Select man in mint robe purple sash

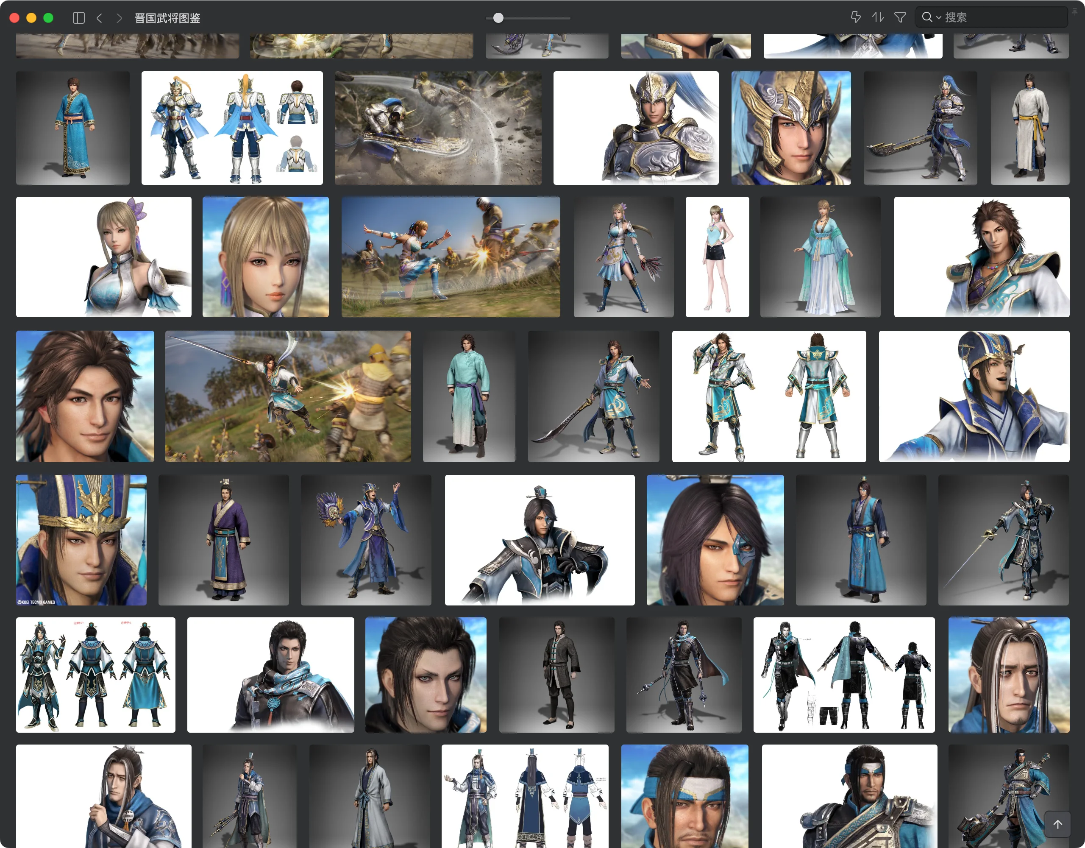pos(469,396)
